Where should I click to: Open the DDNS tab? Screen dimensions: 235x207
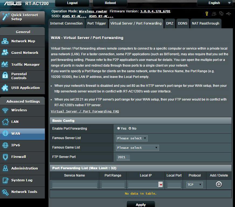point(182,23)
